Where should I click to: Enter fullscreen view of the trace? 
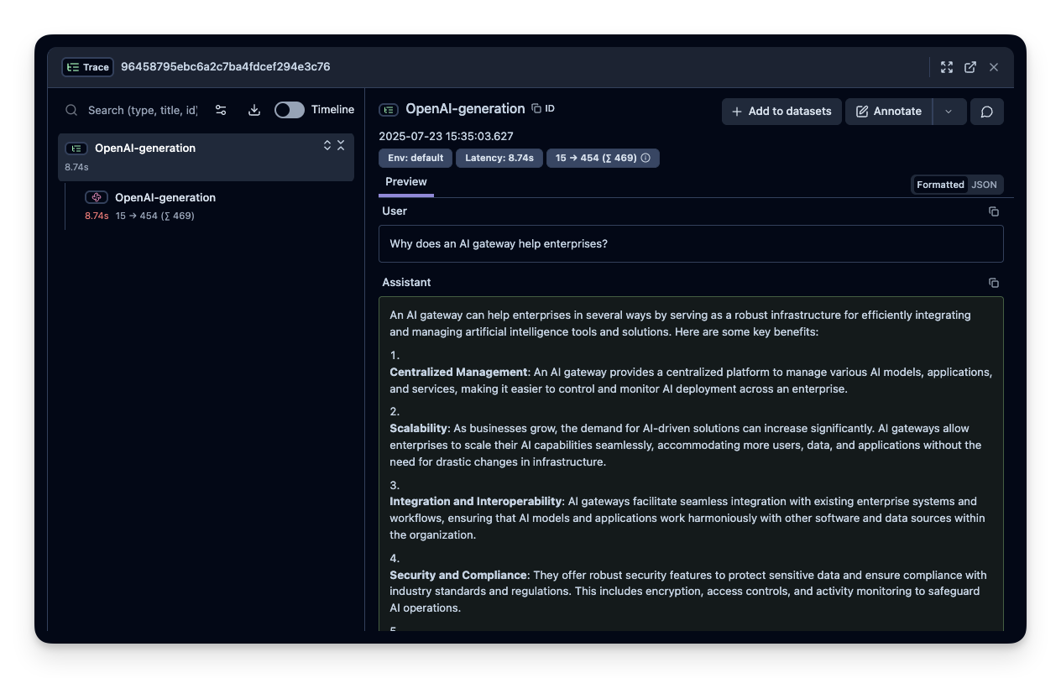(x=947, y=67)
